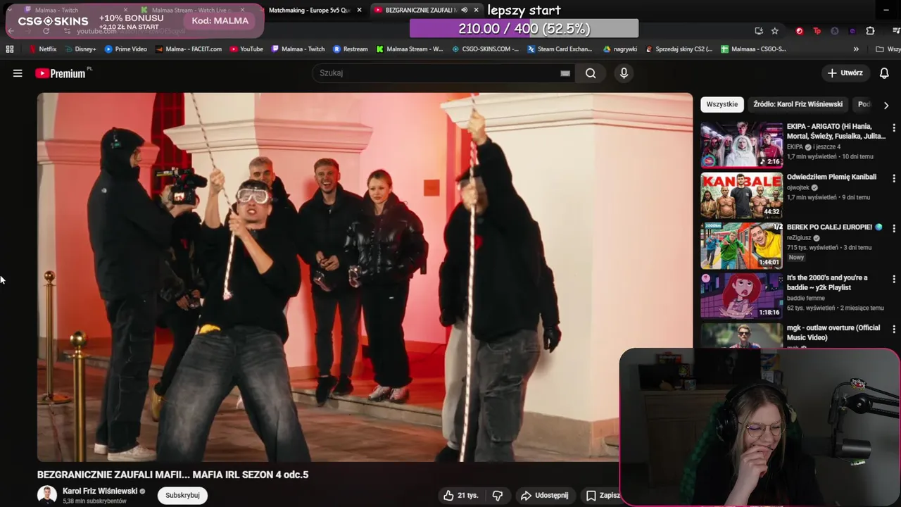
Task: Open the Disney+ bookmark
Action: (x=80, y=49)
